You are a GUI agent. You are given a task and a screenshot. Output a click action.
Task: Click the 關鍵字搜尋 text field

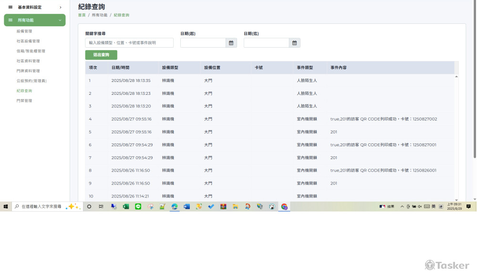click(x=129, y=43)
